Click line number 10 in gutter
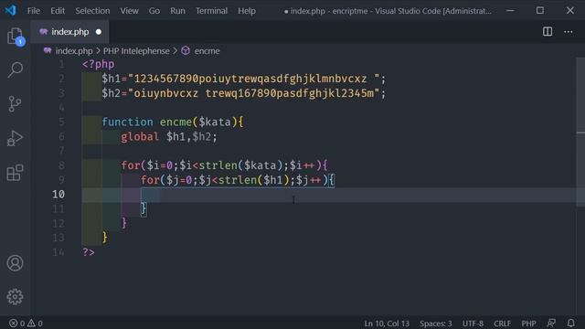 [58, 195]
